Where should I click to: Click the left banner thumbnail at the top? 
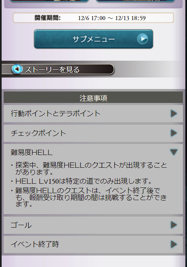[x=49, y=1]
